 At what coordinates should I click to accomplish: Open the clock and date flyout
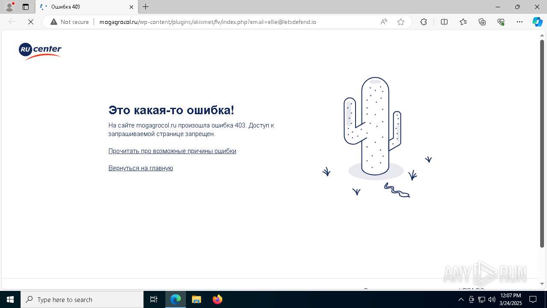(510, 299)
